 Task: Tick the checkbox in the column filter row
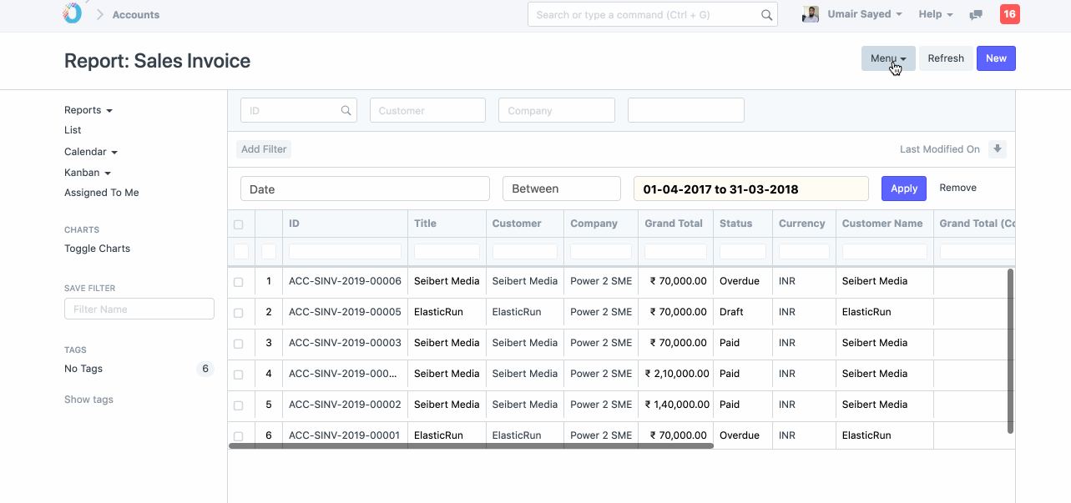pyautogui.click(x=241, y=251)
